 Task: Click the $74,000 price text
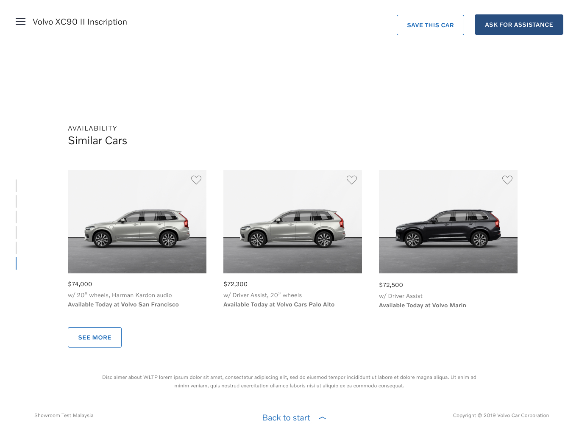point(80,284)
